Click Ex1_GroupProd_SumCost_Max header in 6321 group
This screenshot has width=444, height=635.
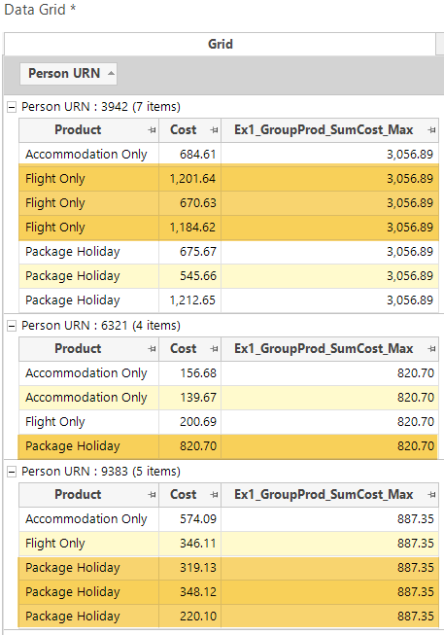[x=324, y=349]
